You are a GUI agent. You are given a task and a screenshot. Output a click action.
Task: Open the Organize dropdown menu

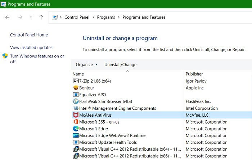[87, 65]
